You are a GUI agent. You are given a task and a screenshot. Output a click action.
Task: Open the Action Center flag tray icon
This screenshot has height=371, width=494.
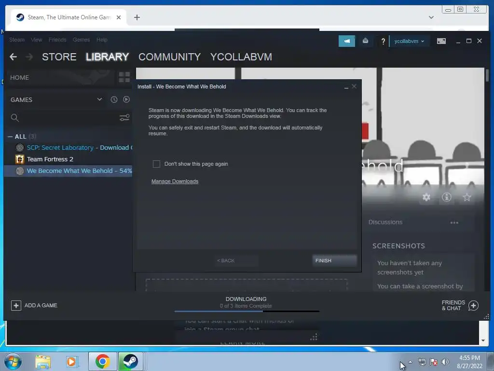coord(434,362)
